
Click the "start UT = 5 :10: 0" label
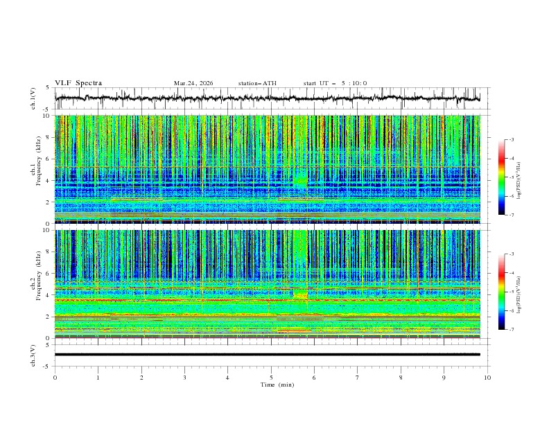click(x=335, y=83)
